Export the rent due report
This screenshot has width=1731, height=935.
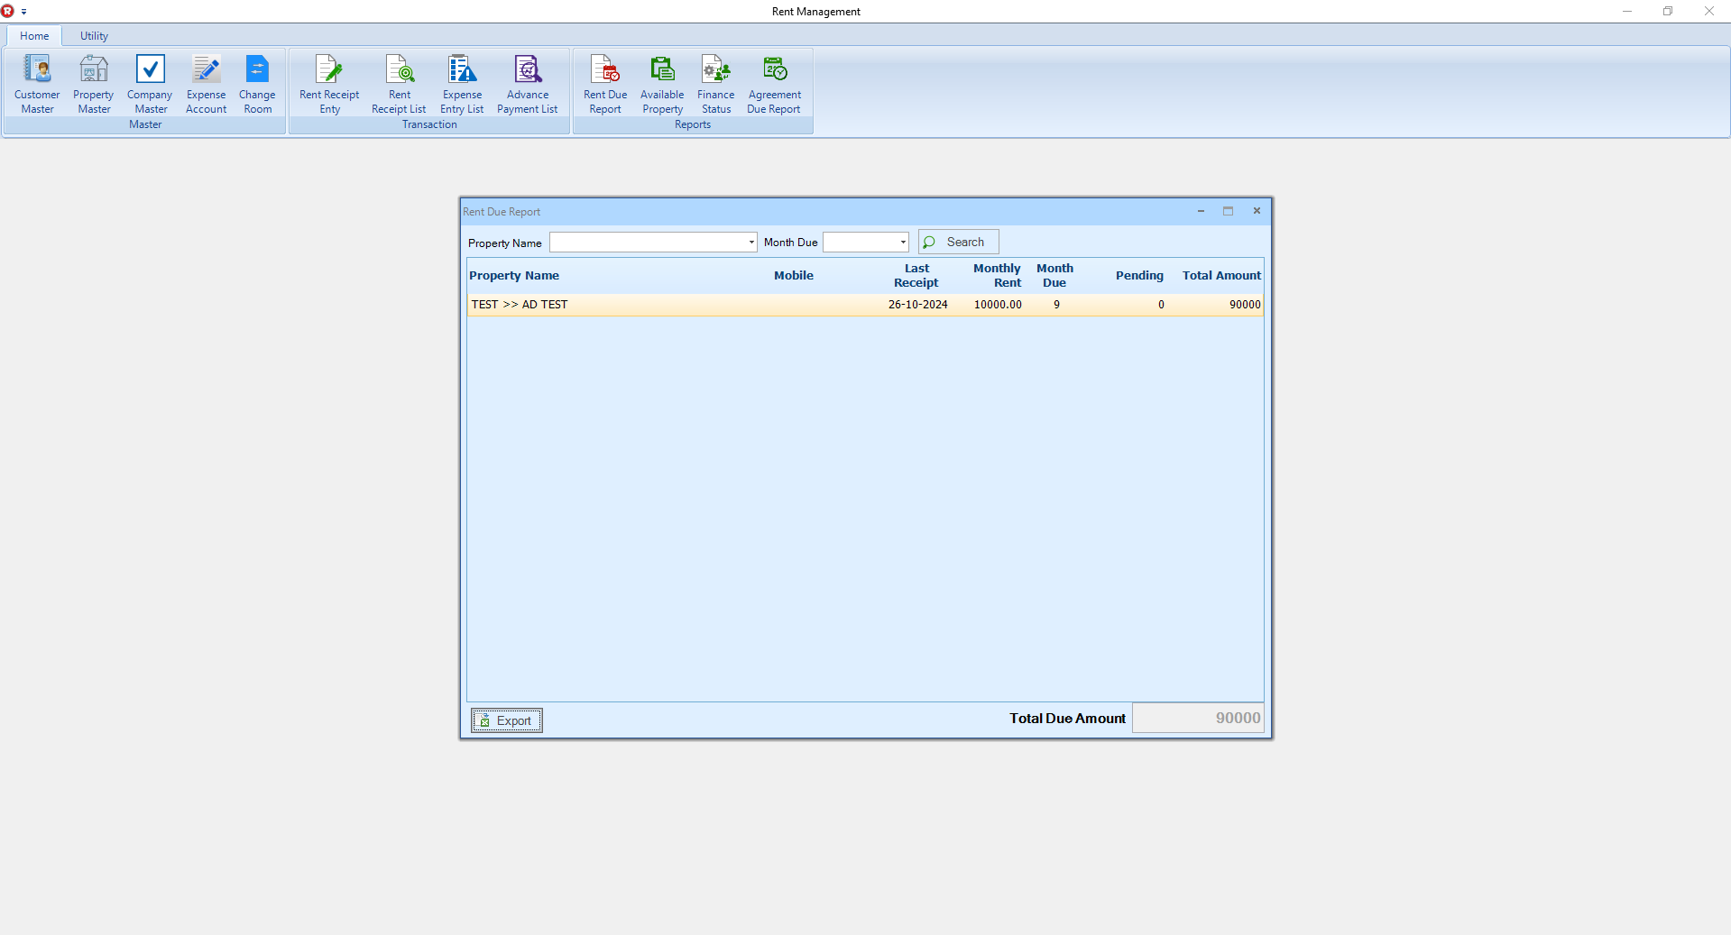(506, 720)
